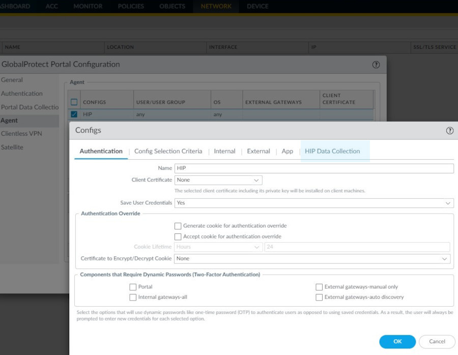Switch to the MONITOR top menu tab
Image resolution: width=458 pixels, height=355 pixels.
click(88, 6)
